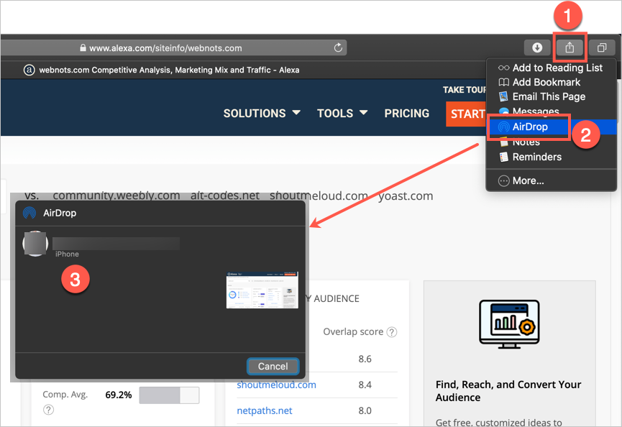Open the PRICING link
This screenshot has width=622, height=427.
pos(406,114)
